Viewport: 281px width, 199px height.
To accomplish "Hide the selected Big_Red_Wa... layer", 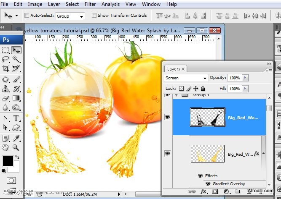I will [x=167, y=117].
